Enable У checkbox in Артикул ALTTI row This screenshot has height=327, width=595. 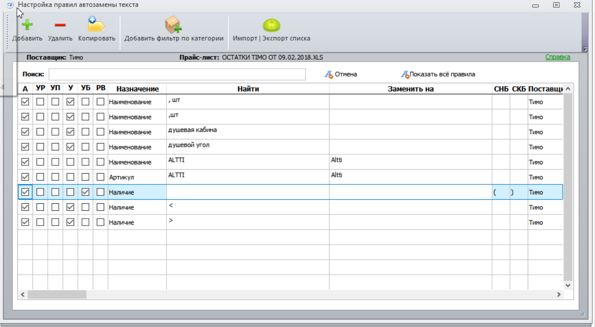[70, 177]
